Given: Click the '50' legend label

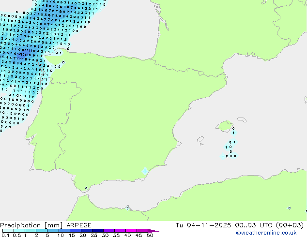Looking at the screenshot, I should click(x=150, y=235).
